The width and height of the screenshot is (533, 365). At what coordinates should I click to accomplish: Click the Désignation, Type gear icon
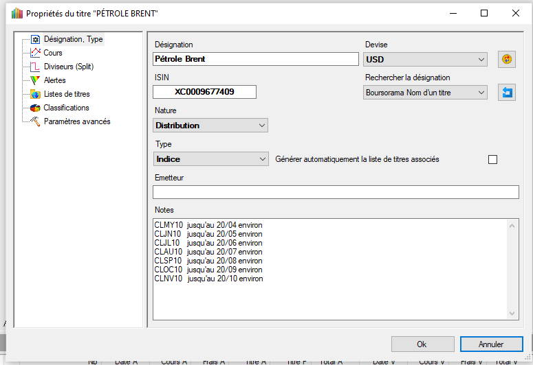[x=36, y=40]
